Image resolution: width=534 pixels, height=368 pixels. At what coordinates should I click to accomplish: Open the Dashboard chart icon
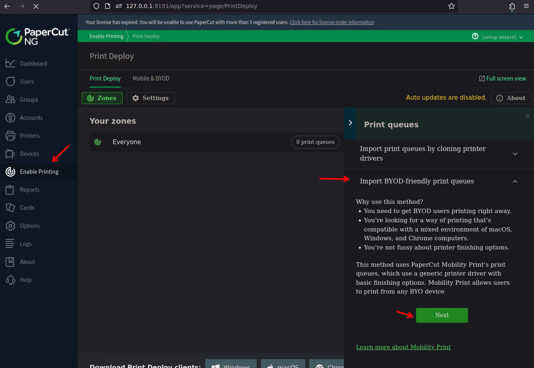10,63
